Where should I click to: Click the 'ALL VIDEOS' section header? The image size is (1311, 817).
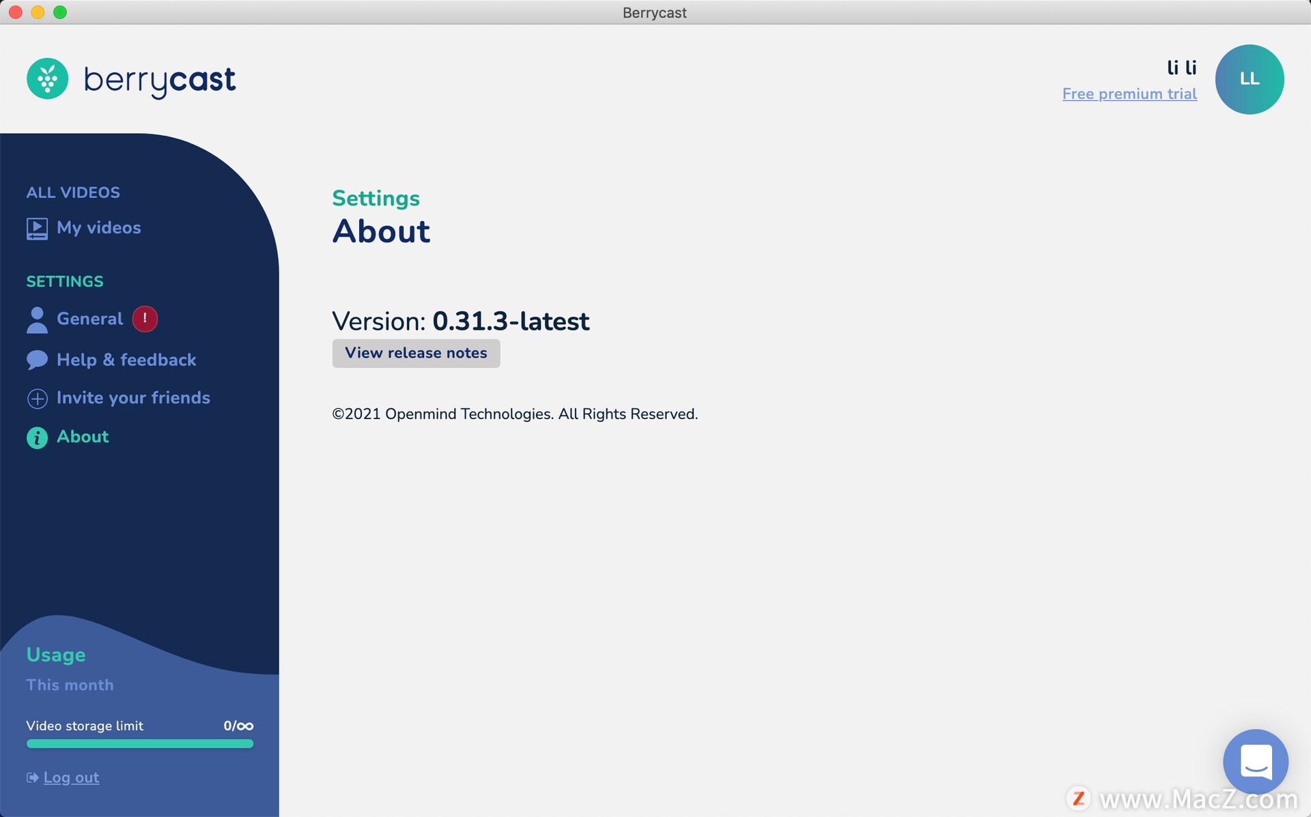coord(73,192)
